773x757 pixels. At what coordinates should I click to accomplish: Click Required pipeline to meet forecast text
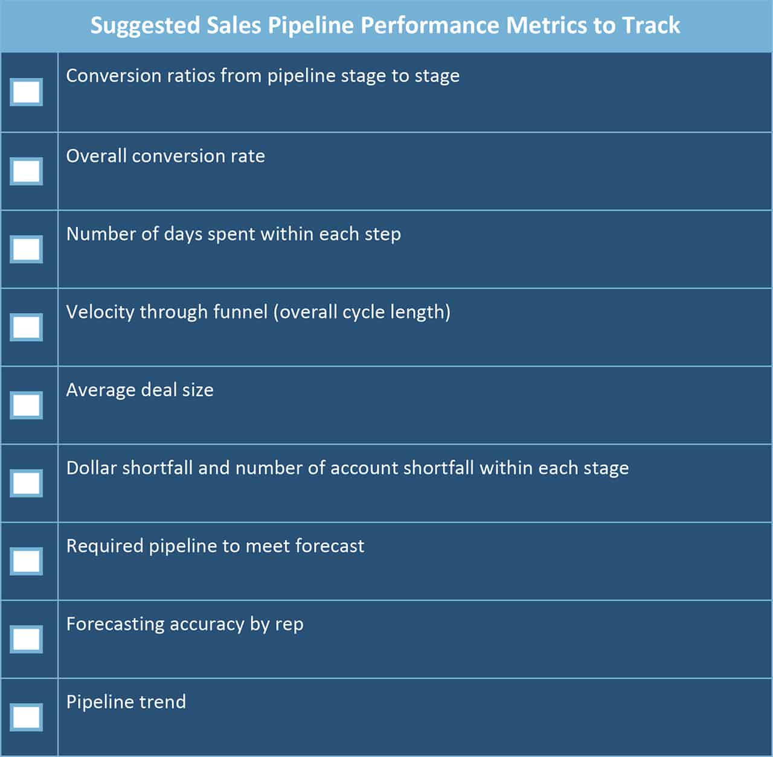[x=215, y=546]
